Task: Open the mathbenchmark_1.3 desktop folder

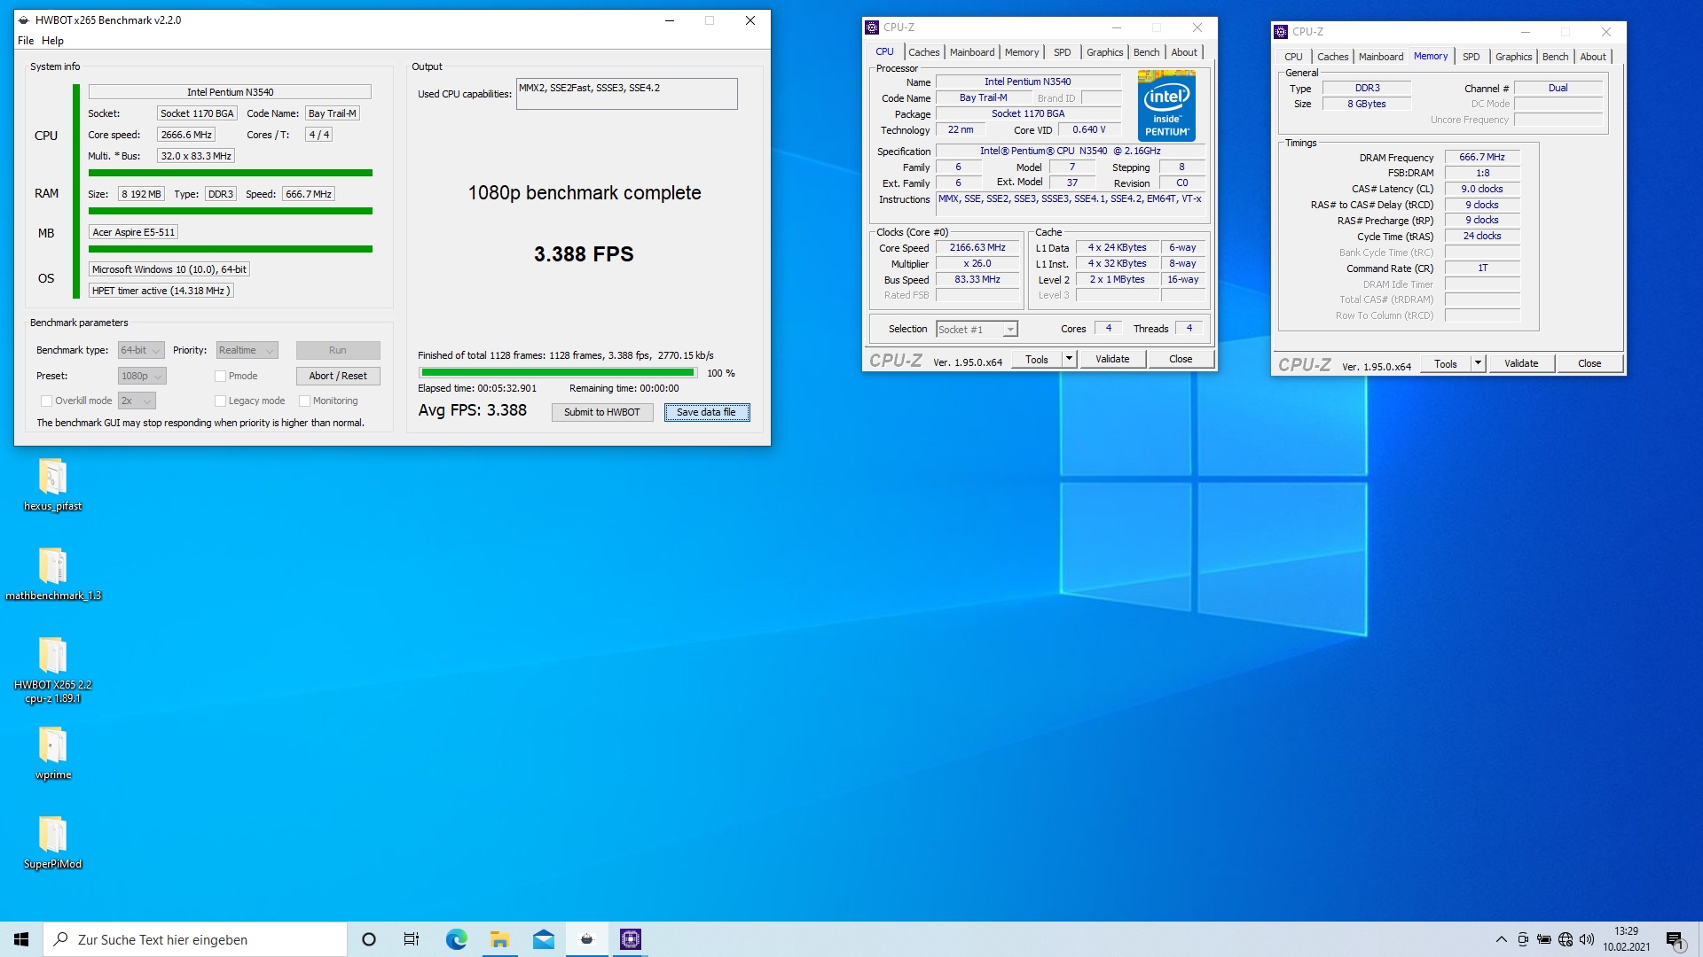Action: coord(52,574)
